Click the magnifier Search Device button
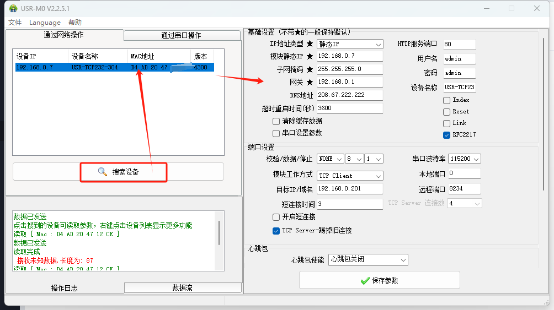This screenshot has height=310, width=554. 119,172
